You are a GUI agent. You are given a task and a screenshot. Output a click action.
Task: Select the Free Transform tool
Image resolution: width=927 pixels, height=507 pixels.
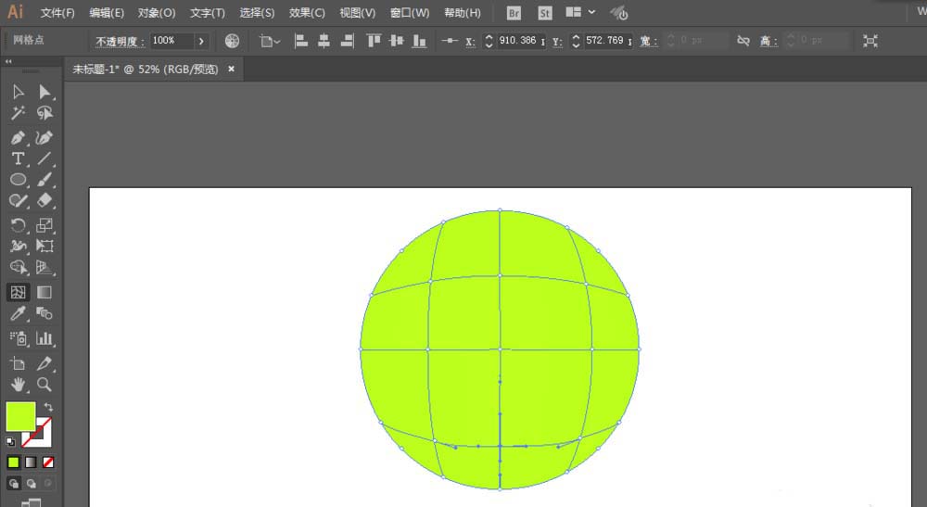tap(44, 246)
